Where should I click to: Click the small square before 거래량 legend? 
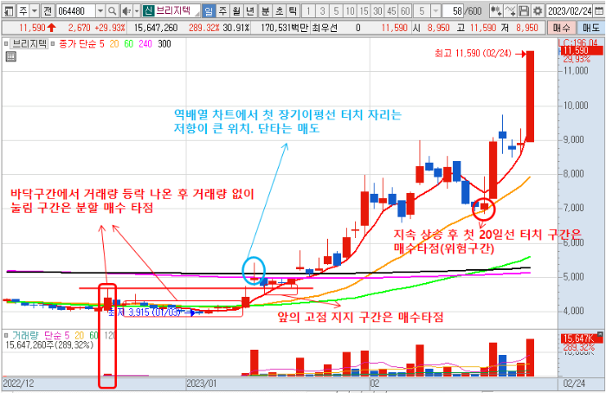click(x=6, y=335)
